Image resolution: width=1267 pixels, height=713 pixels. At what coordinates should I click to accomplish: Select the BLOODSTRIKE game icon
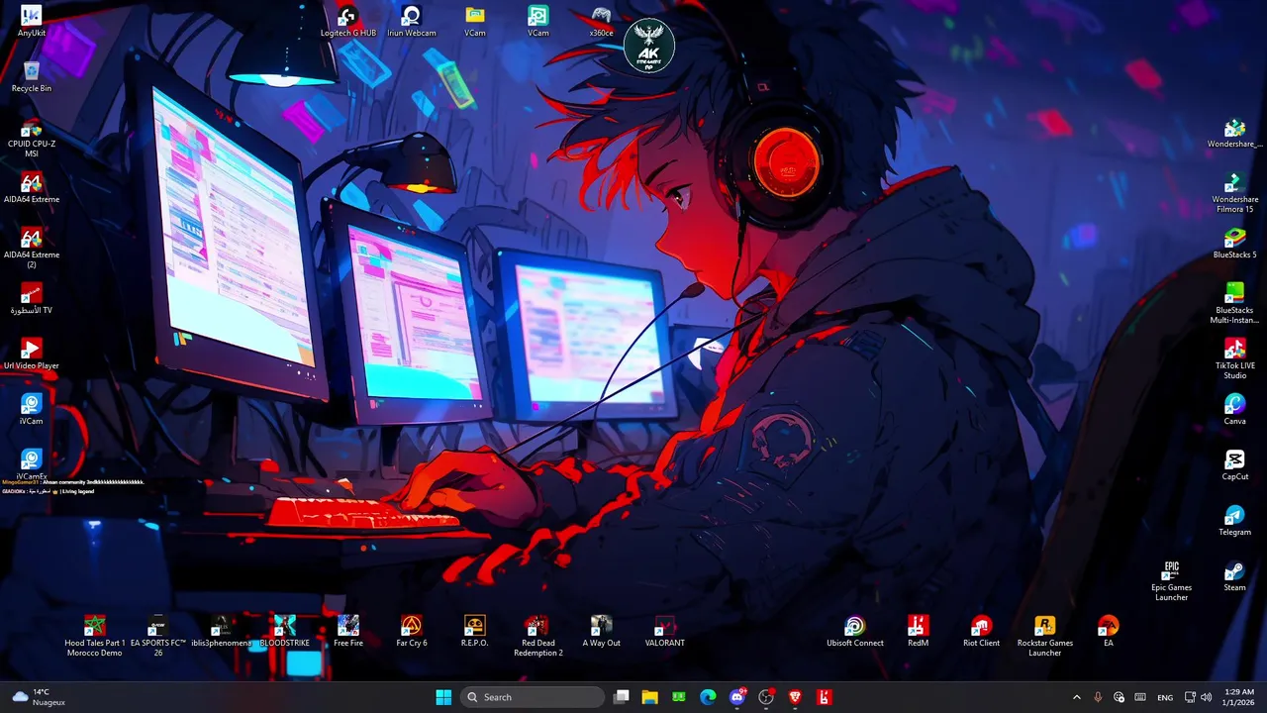point(285,631)
